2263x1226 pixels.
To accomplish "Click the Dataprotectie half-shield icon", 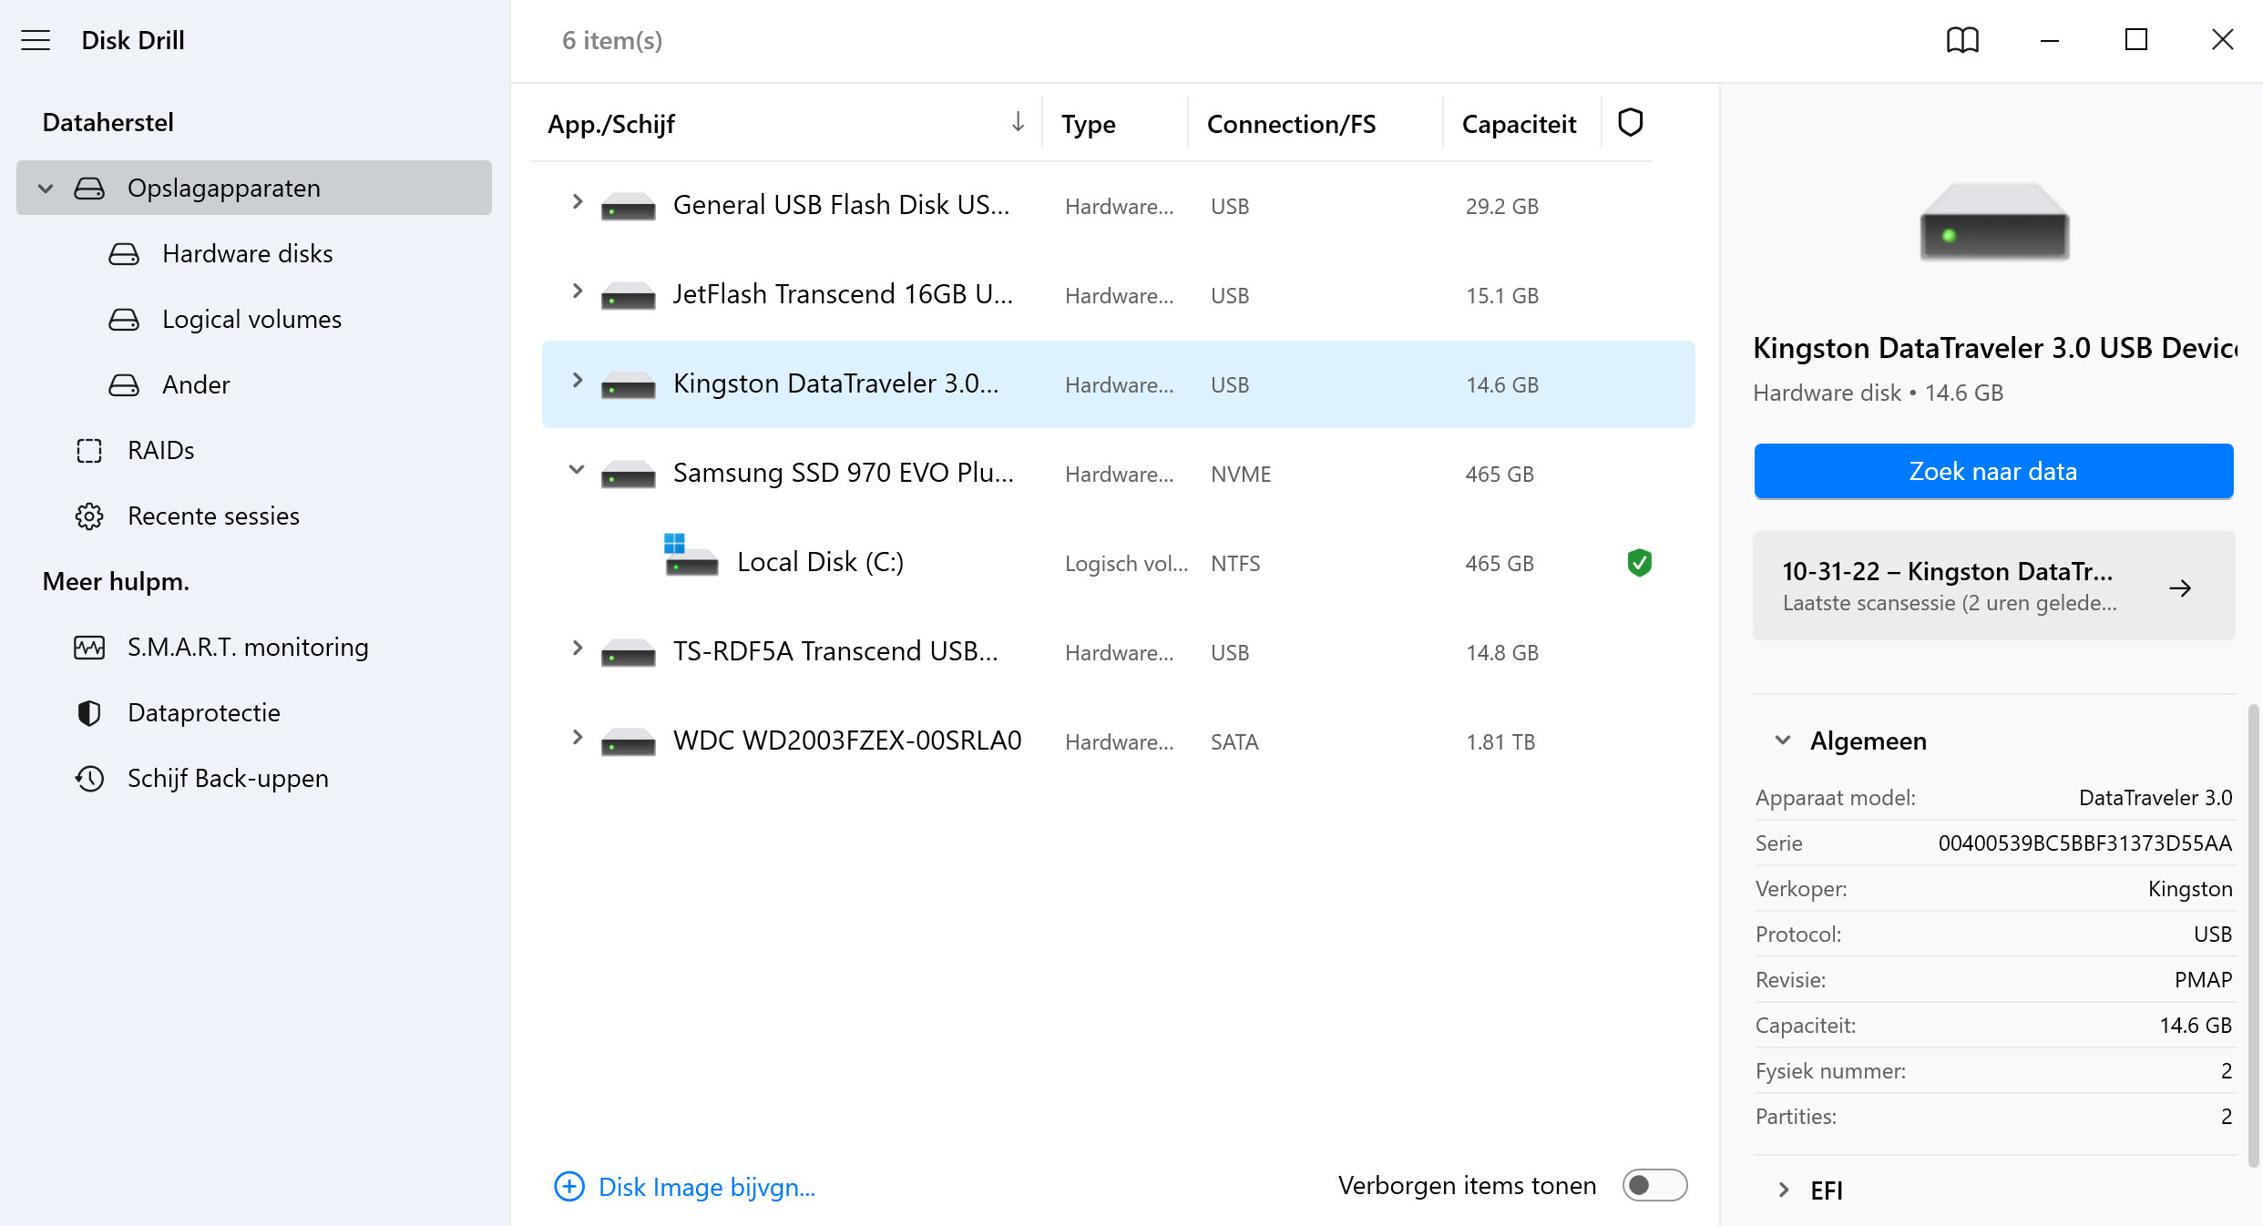I will tap(89, 713).
